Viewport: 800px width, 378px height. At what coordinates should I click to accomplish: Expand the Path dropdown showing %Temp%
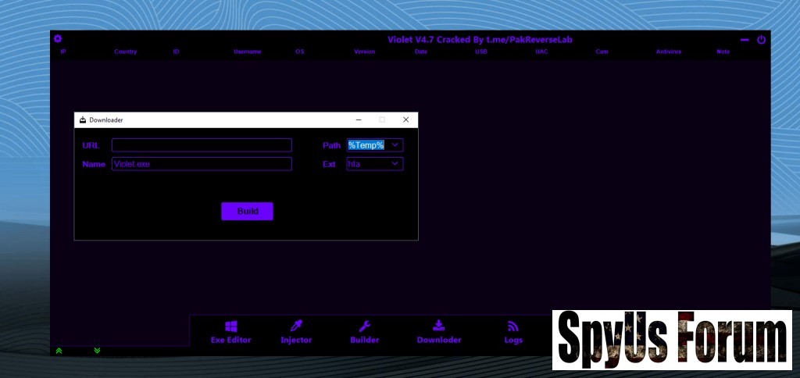click(x=395, y=145)
